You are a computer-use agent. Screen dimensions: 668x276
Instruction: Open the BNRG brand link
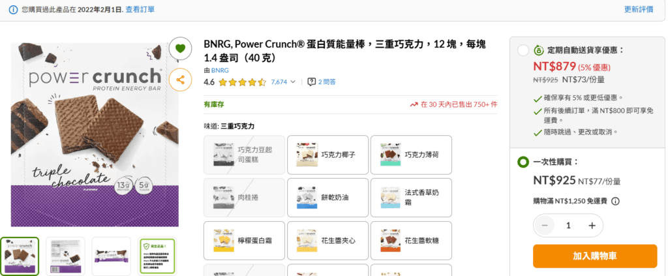click(x=220, y=70)
